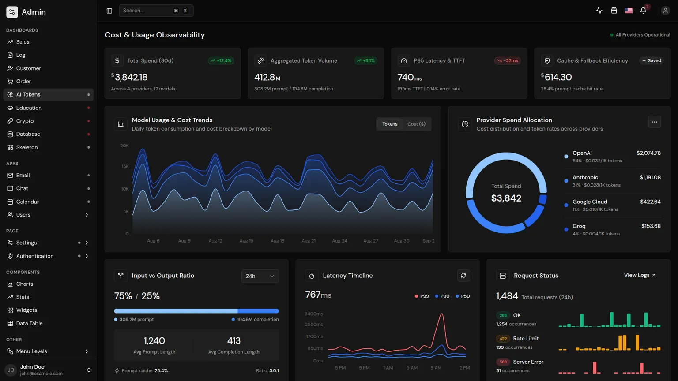Image resolution: width=678 pixels, height=381 pixels.
Task: Open the user profile avatar icon
Action: [666, 11]
